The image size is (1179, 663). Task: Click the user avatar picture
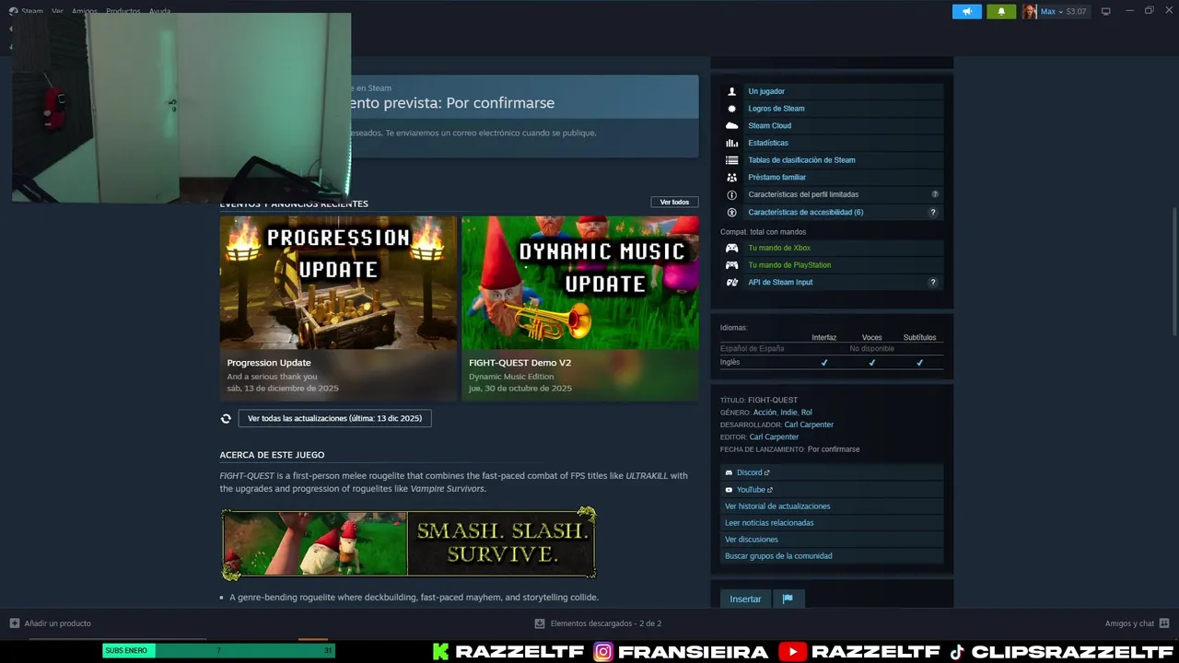1030,11
